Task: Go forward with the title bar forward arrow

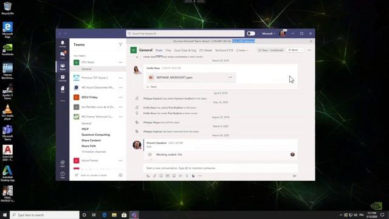Action: tap(66, 33)
